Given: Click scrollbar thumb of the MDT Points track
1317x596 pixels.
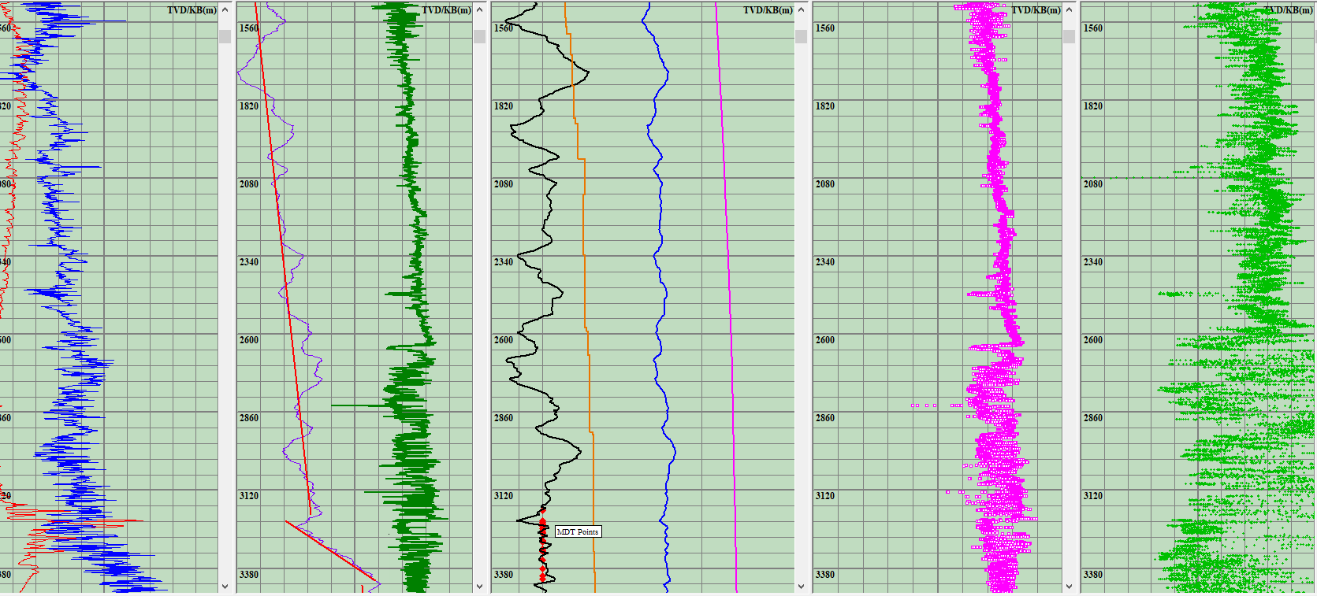Looking at the screenshot, I should pyautogui.click(x=801, y=36).
